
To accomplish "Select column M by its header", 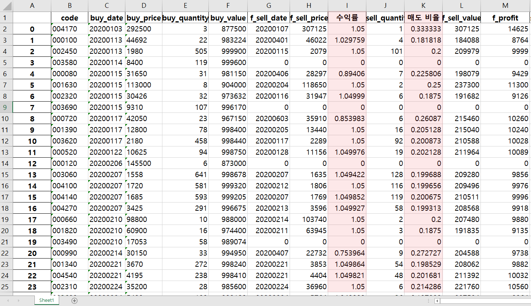I will pos(506,6).
